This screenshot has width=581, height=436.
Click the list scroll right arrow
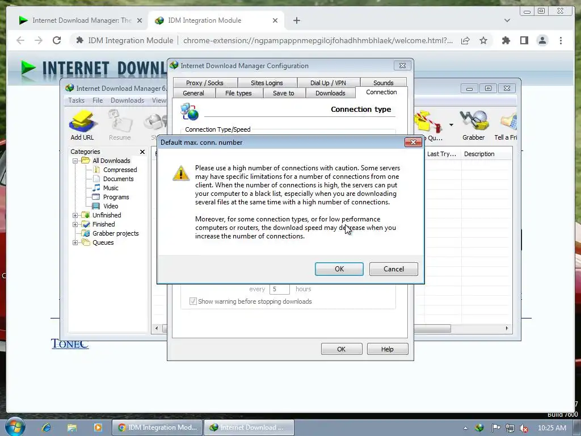click(x=507, y=329)
